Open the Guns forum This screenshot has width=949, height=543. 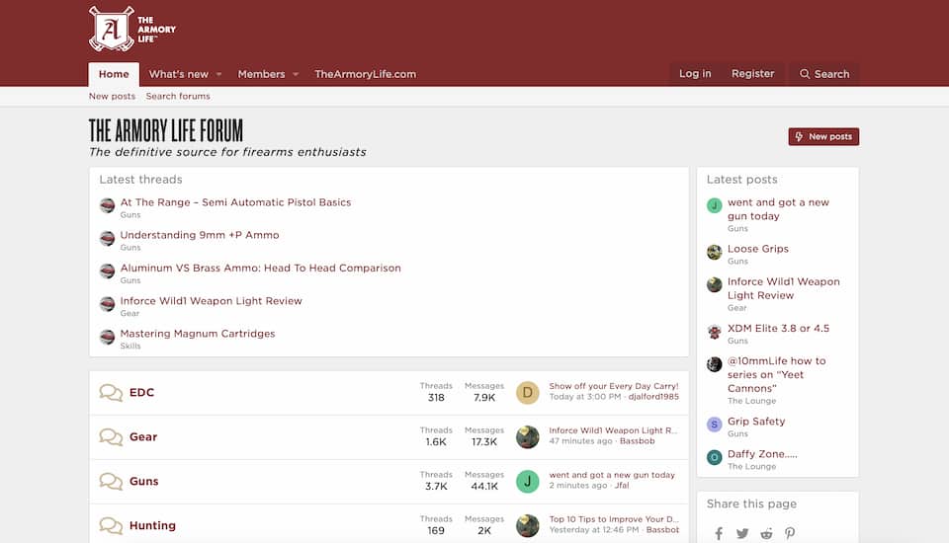[x=143, y=481]
